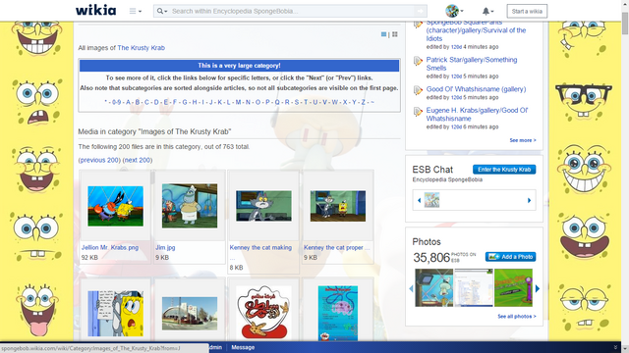Image resolution: width=629 pixels, height=353 pixels.
Task: Go to previous 200 files
Action: point(99,160)
